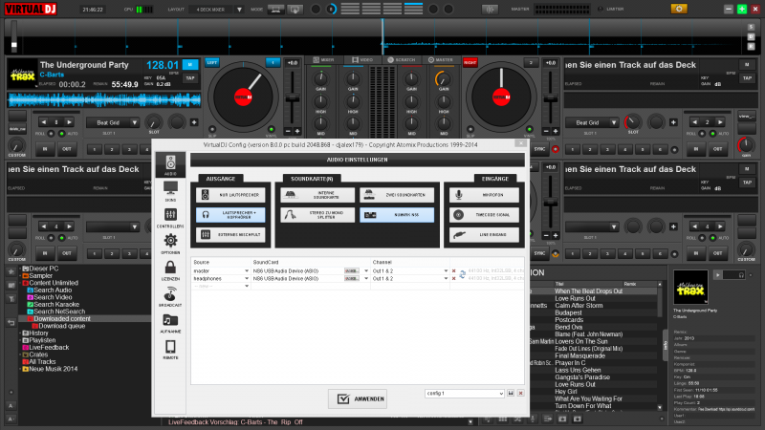Select the Broadcast settings icon
The width and height of the screenshot is (765, 430).
[170, 297]
